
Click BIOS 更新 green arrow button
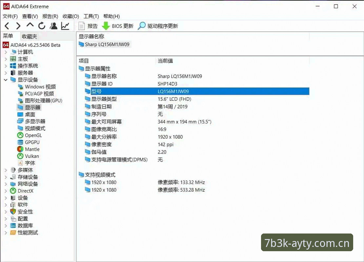118,26
